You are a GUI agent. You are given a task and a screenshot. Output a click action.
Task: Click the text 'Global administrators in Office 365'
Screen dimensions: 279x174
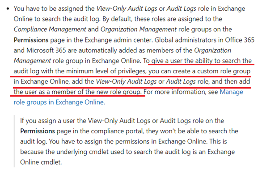pyautogui.click(x=204, y=40)
